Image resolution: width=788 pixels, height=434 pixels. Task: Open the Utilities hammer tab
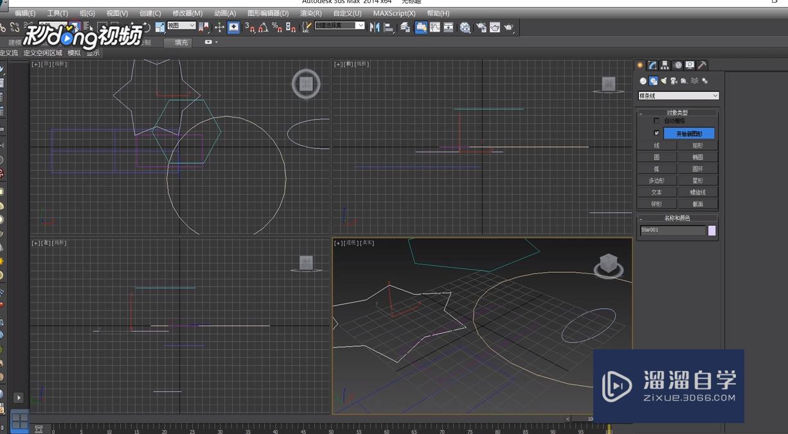702,65
